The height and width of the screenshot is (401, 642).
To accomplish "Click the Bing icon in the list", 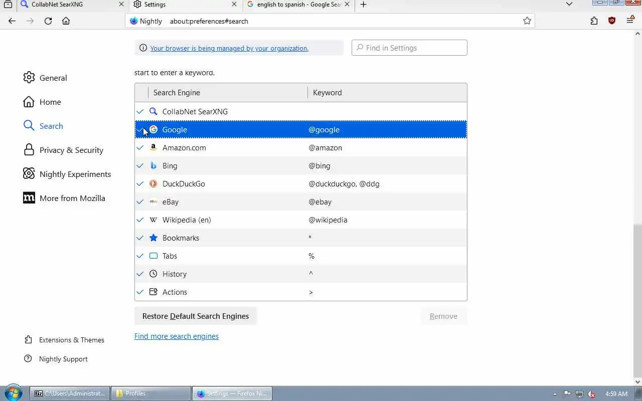I will pos(153,165).
